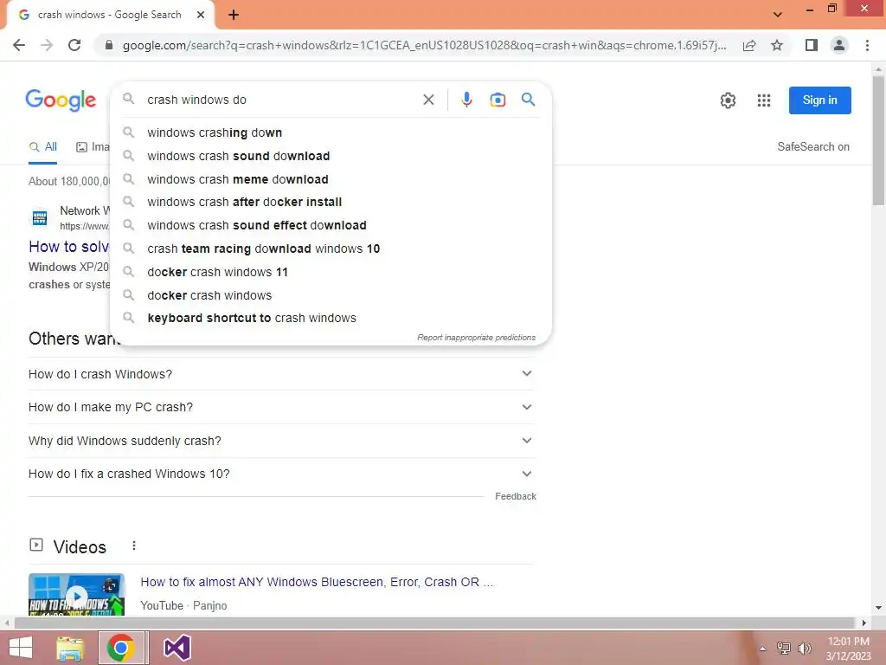Screen dimensions: 886x665
Task: Search by image with camera icon
Action: pyautogui.click(x=498, y=100)
